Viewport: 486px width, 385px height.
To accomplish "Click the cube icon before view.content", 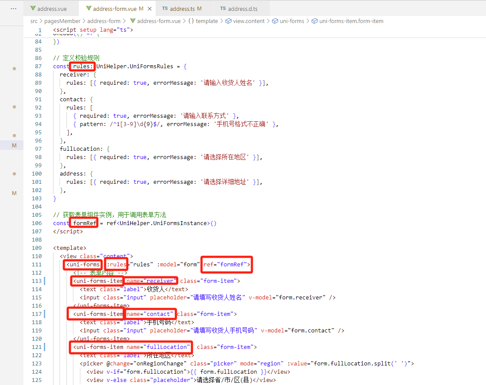I will pyautogui.click(x=228, y=21).
